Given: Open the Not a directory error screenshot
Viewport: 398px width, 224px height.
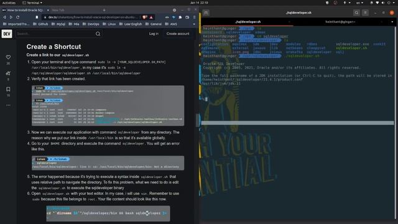Looking at the screenshot, I should pyautogui.click(x=108, y=163).
